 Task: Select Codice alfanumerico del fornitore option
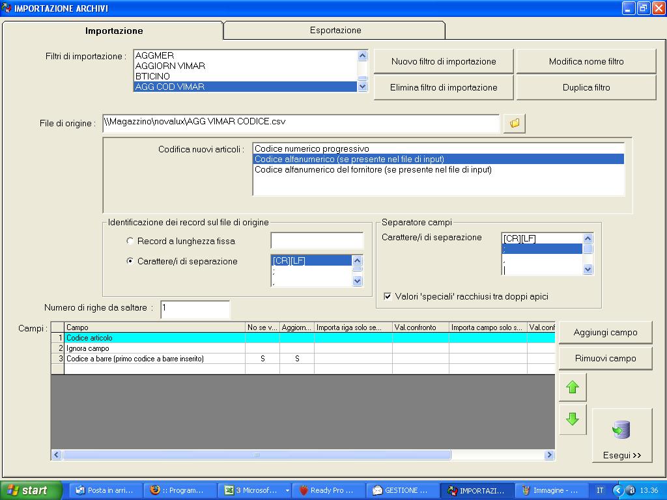pyautogui.click(x=438, y=170)
